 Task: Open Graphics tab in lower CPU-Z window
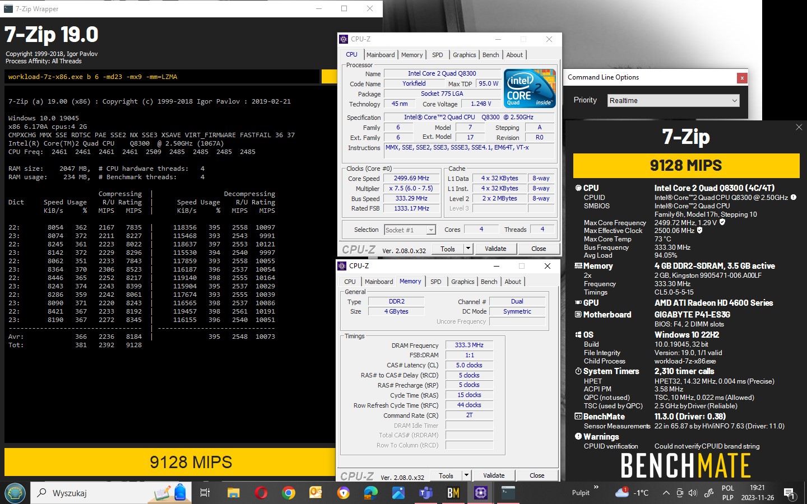pos(463,282)
